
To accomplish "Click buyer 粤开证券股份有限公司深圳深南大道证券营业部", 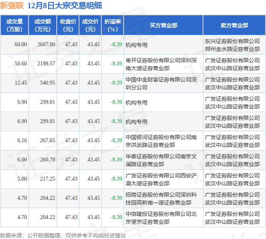I will (161, 64).
